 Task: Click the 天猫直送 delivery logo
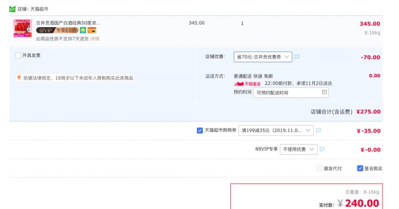[247, 83]
